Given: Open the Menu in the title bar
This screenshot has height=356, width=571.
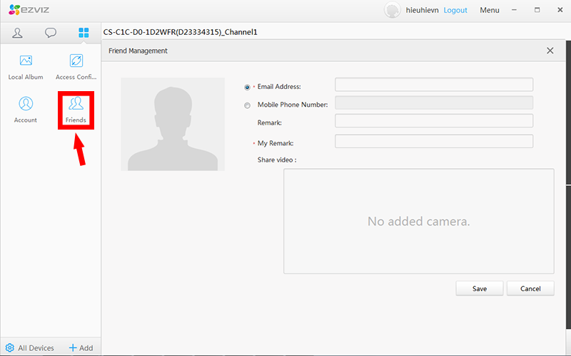Looking at the screenshot, I should pos(490,11).
